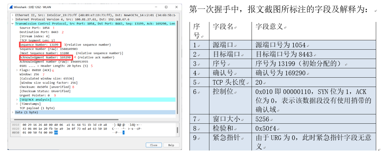
Task: Expand the [Timestamps] node
Action: 17,104
